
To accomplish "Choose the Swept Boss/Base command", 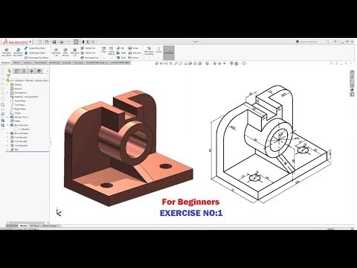I will point(35,48).
